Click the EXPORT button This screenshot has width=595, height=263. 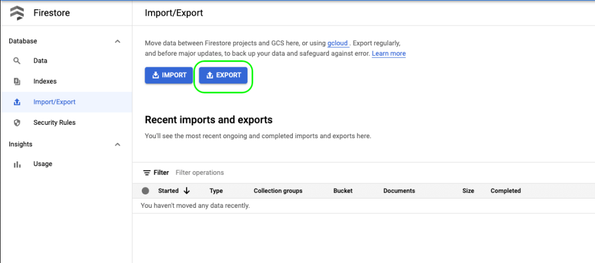click(223, 75)
